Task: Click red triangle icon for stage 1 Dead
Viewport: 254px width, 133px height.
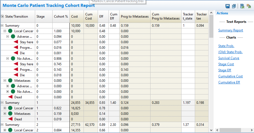Action: 10,119
